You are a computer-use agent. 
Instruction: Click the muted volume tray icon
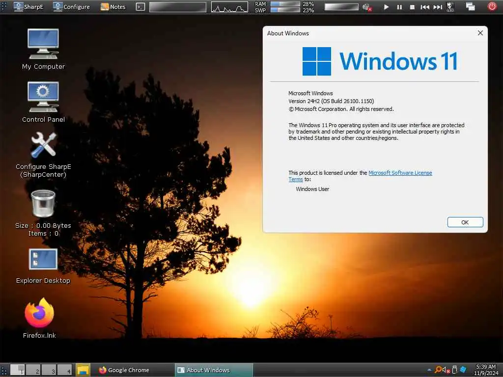pos(446,370)
